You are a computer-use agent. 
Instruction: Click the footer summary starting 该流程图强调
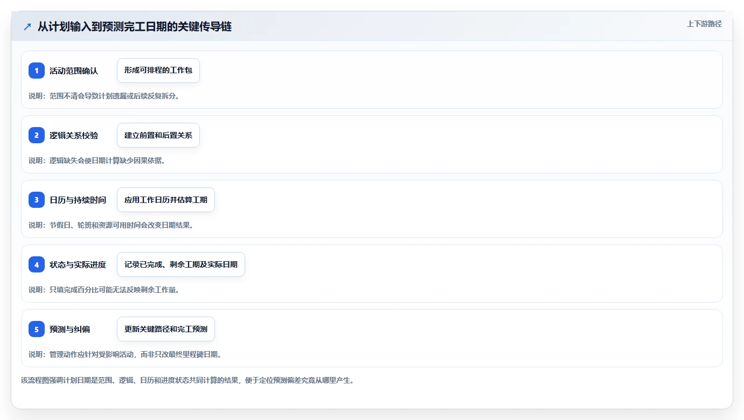click(x=187, y=380)
